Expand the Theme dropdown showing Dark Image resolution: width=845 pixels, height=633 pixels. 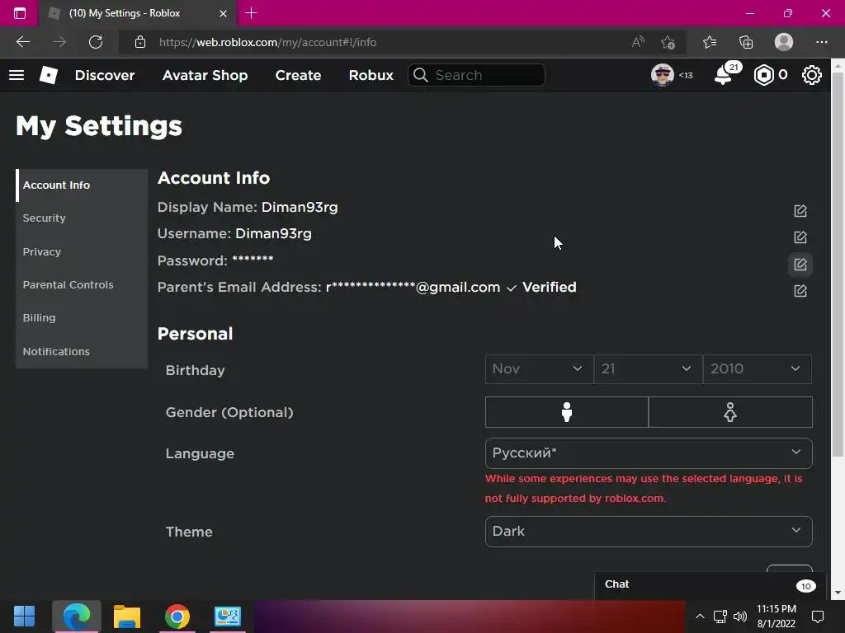click(x=649, y=532)
